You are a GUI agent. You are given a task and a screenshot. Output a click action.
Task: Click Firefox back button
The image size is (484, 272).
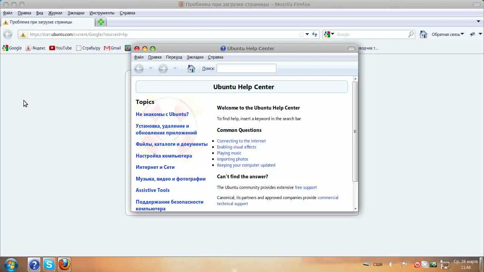tap(8, 34)
